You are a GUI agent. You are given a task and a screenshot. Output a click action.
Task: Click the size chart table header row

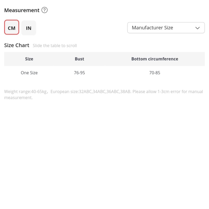(x=104, y=59)
